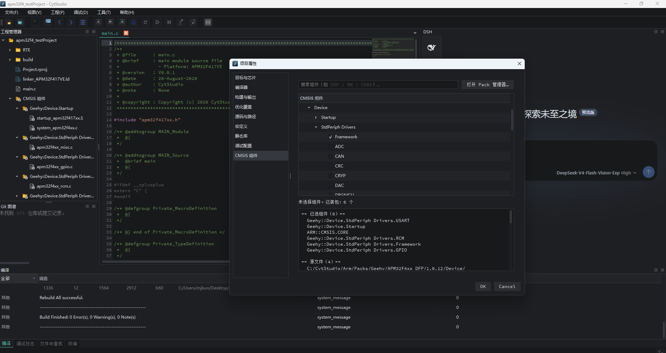Collapse the StdPeriph Drivers node

[x=316, y=127]
